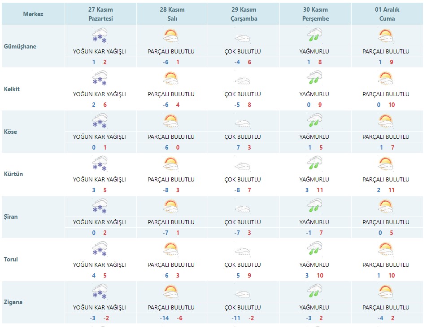Click Köse's YAĞMURLU label for 30 Kasım

[x=314, y=137]
